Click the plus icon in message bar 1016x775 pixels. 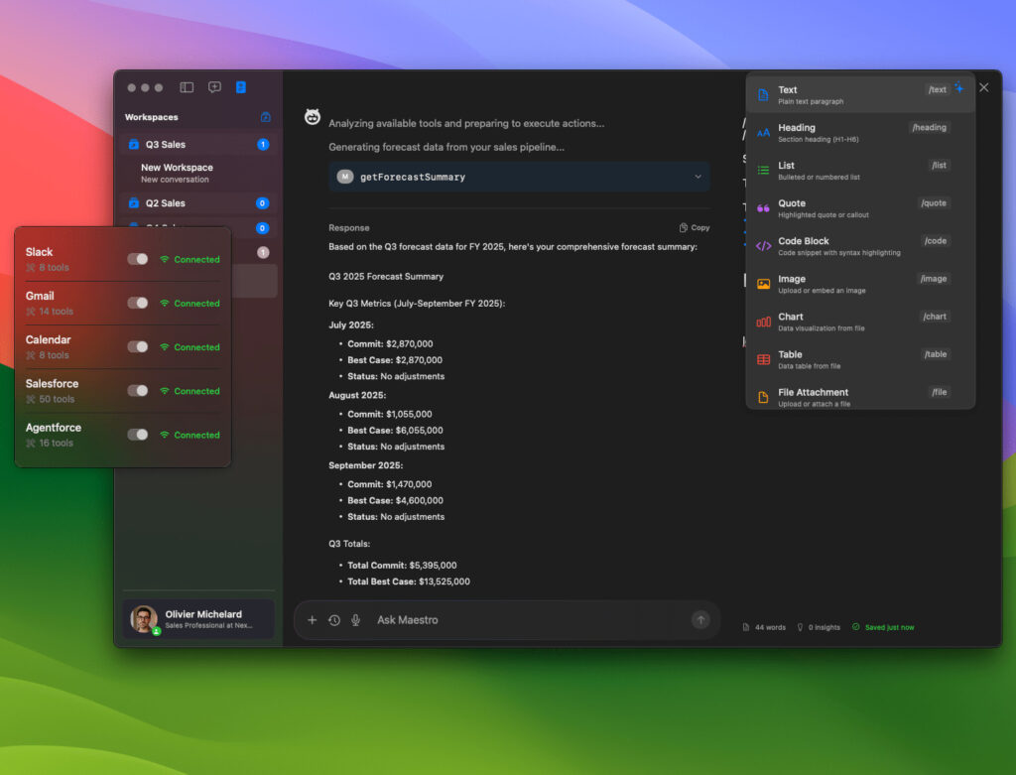313,620
